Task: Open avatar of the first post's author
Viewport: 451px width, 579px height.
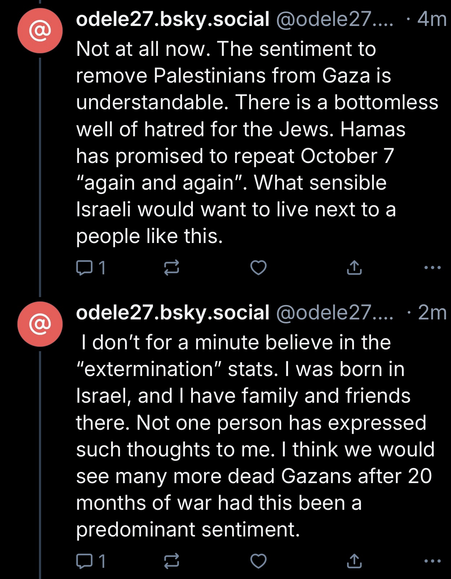Action: tap(40, 31)
